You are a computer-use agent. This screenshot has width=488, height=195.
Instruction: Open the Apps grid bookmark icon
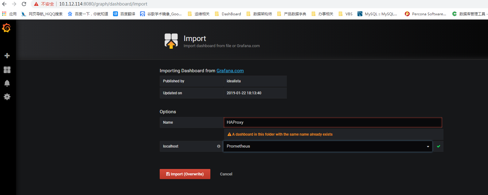4,14
